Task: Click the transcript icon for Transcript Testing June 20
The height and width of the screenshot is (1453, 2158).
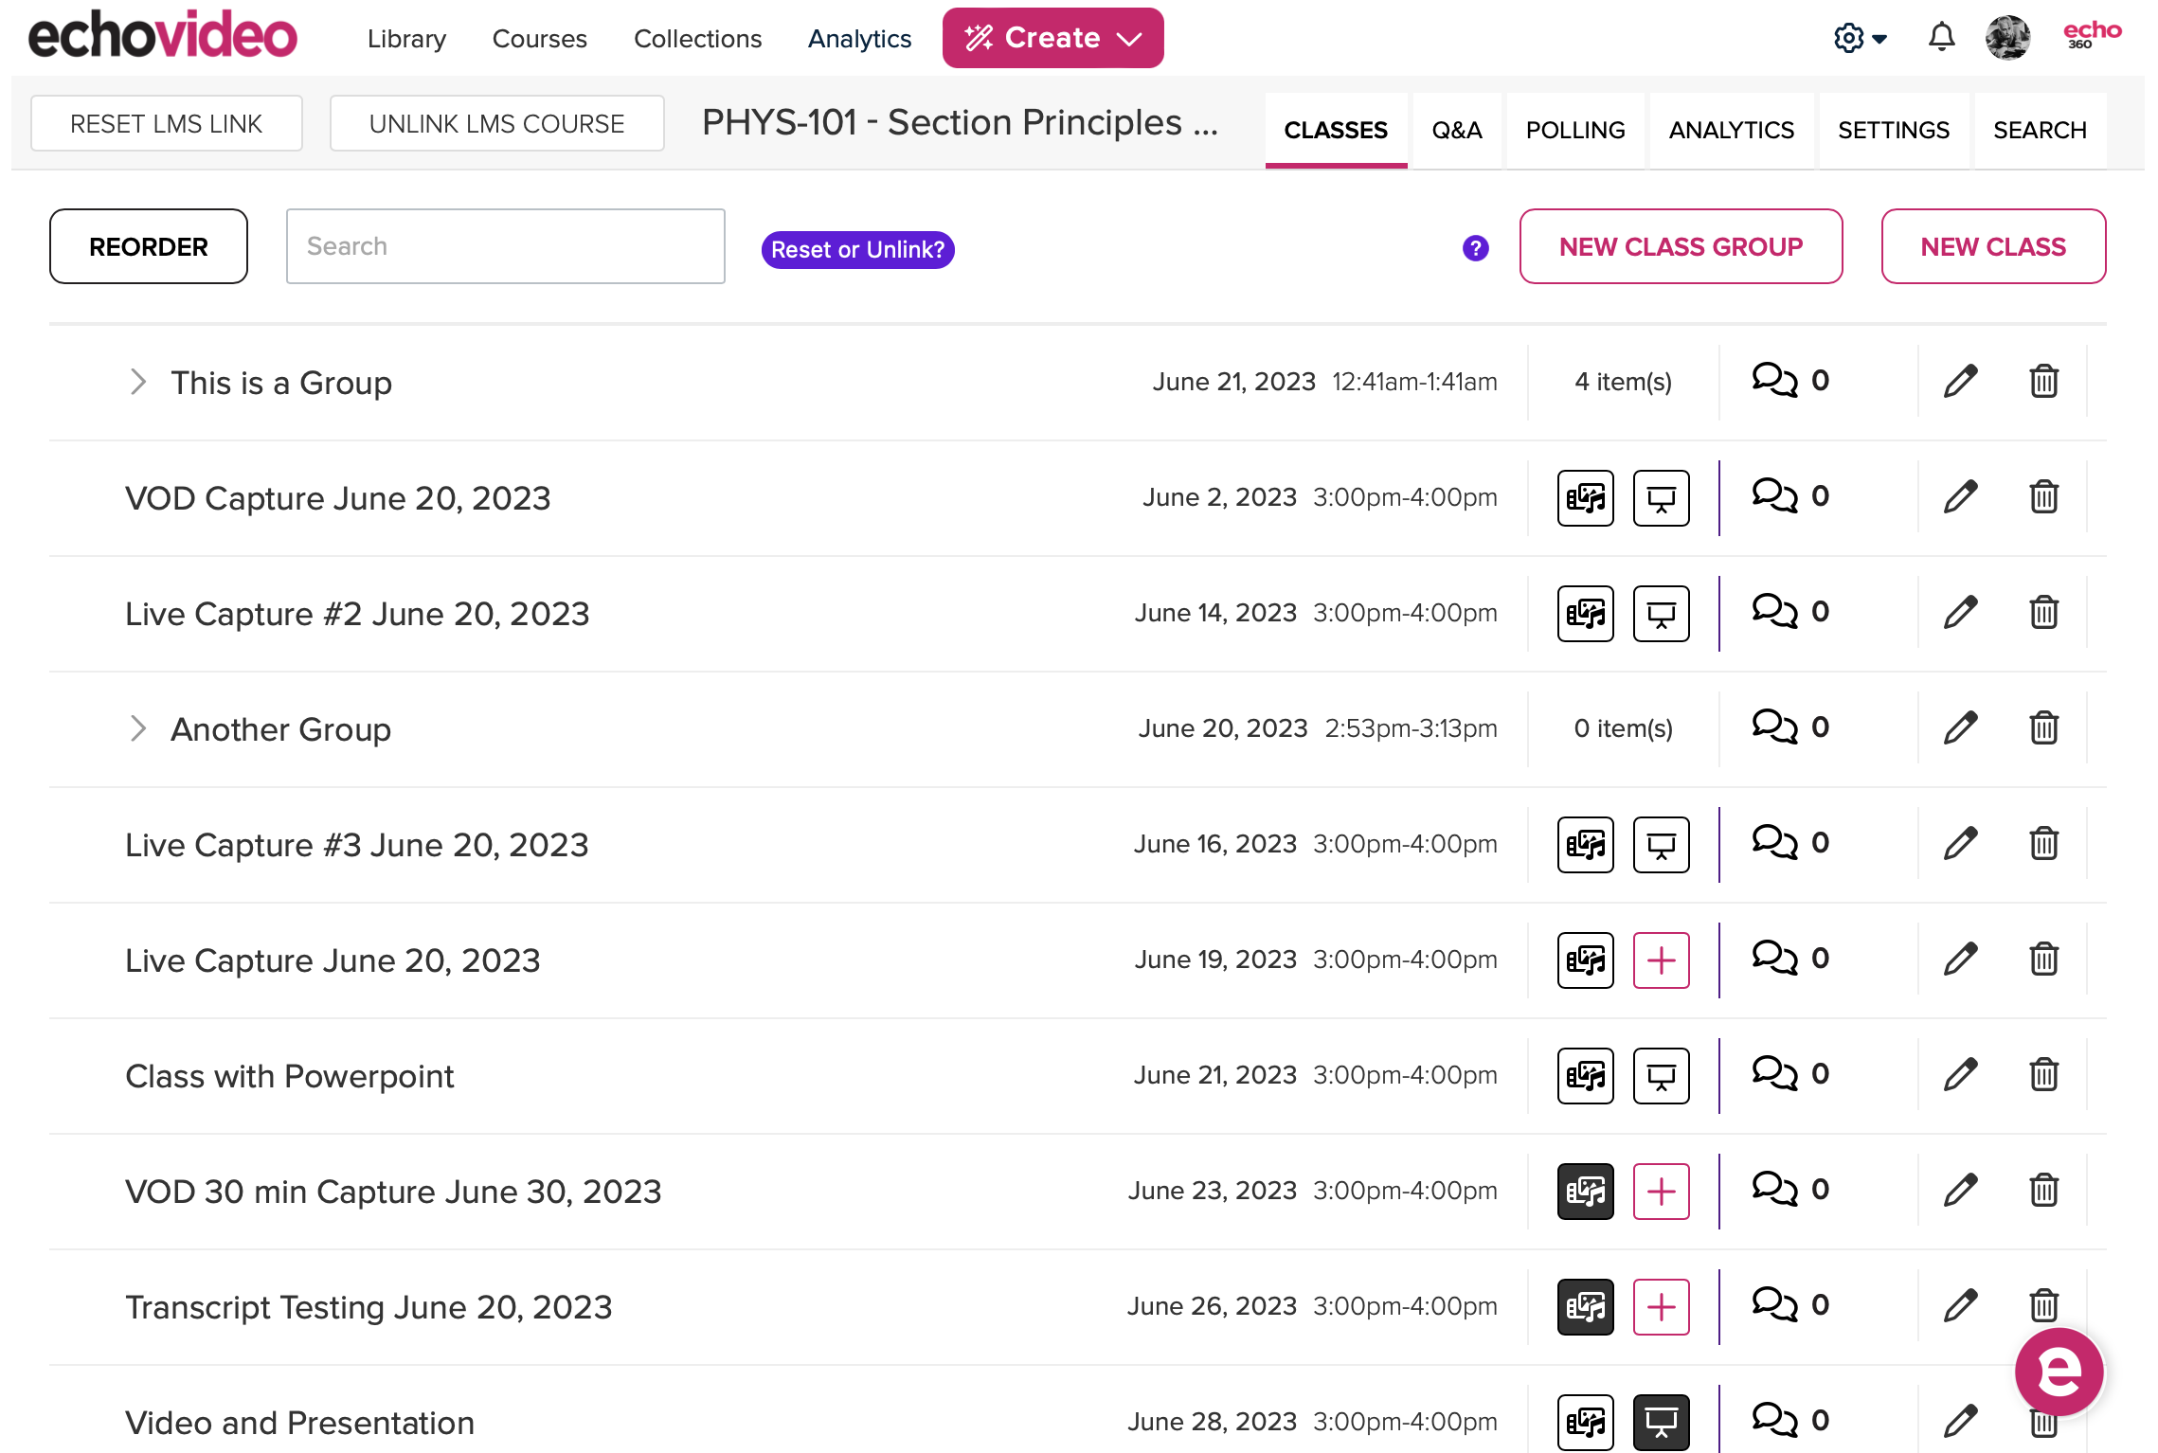Action: click(1586, 1305)
